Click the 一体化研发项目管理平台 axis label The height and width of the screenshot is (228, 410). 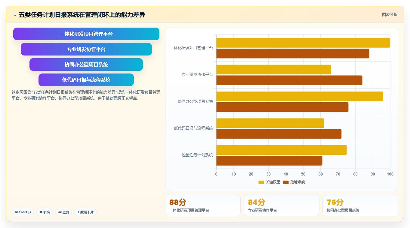[x=191, y=48]
